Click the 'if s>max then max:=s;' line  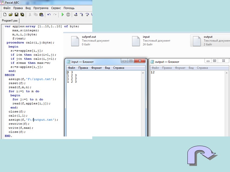[x=30, y=63]
